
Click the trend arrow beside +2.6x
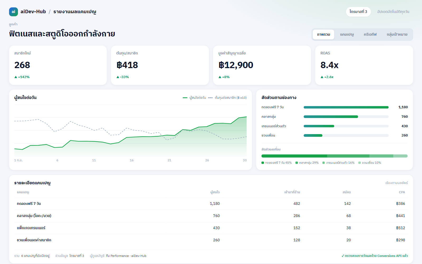point(322,77)
